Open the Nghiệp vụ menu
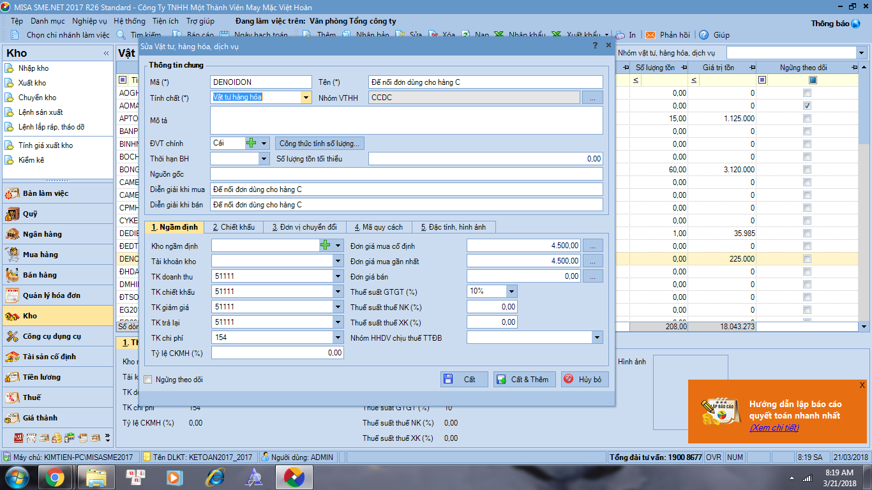Screen dimensions: 872x490 [89, 21]
